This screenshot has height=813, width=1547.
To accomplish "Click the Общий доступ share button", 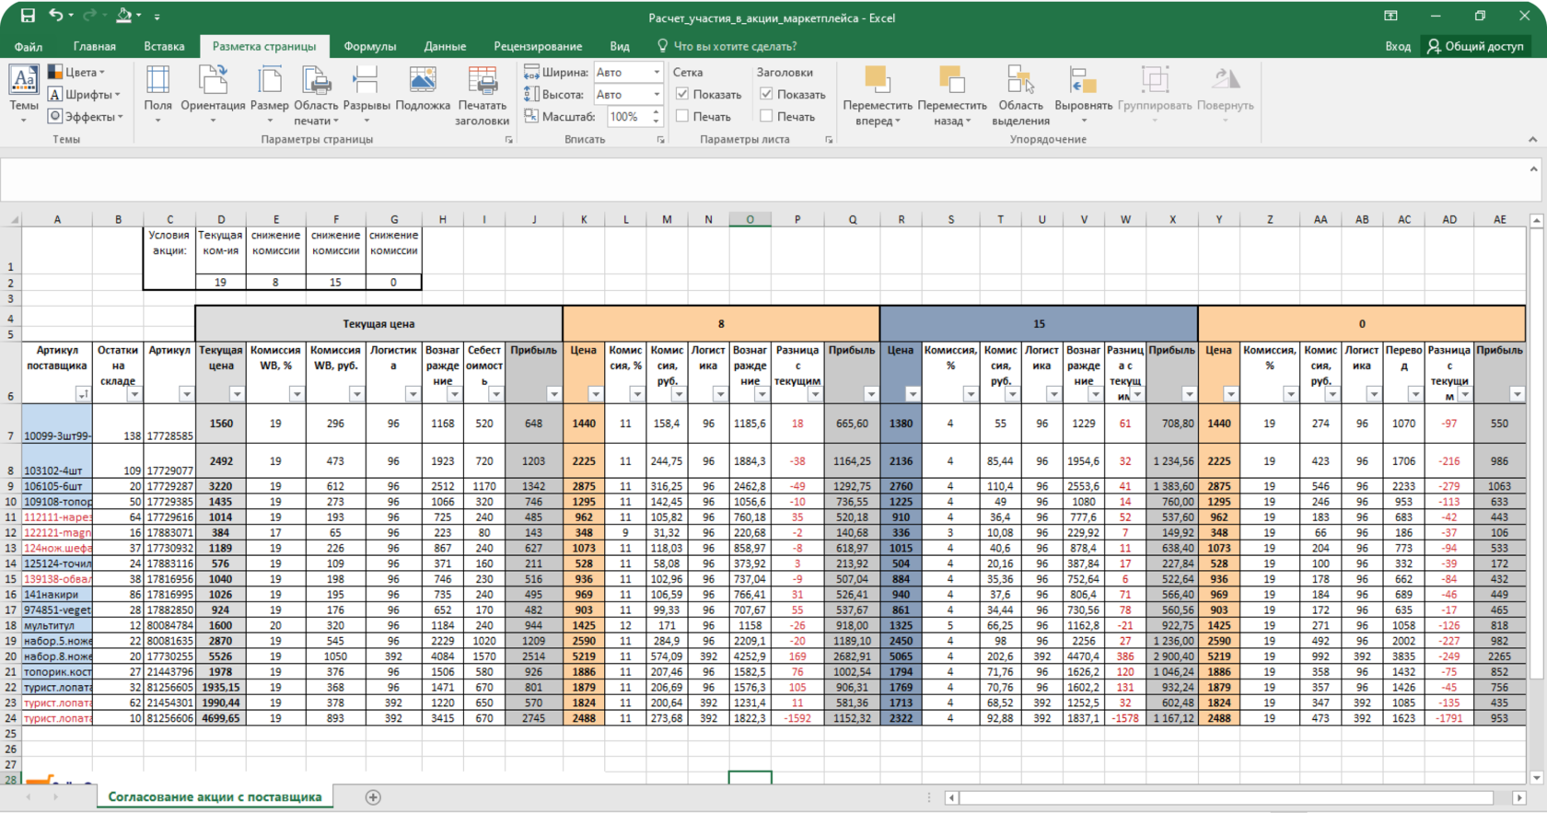I will click(1475, 46).
